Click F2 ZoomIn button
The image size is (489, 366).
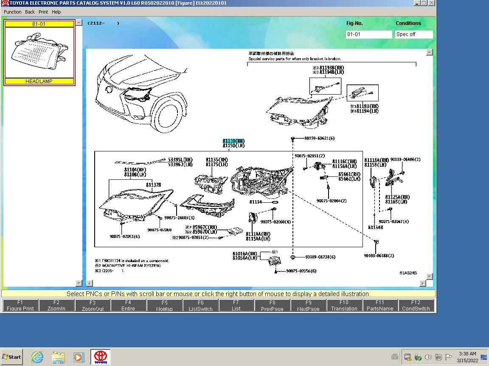click(56, 305)
